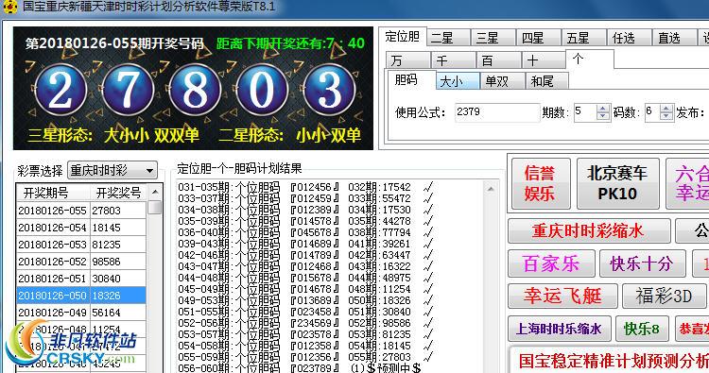Open the 三星 tab
This screenshot has height=373, width=709.
(x=493, y=38)
